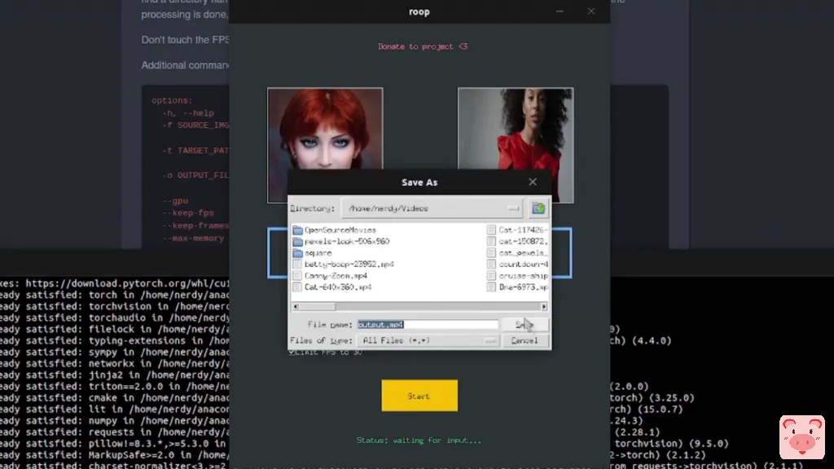Click the betty-boop file icon
Screen dimensions: 834x469
pyautogui.click(x=297, y=265)
